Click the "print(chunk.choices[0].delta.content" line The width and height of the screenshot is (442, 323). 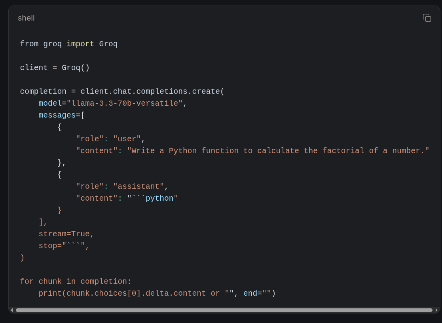point(157,293)
